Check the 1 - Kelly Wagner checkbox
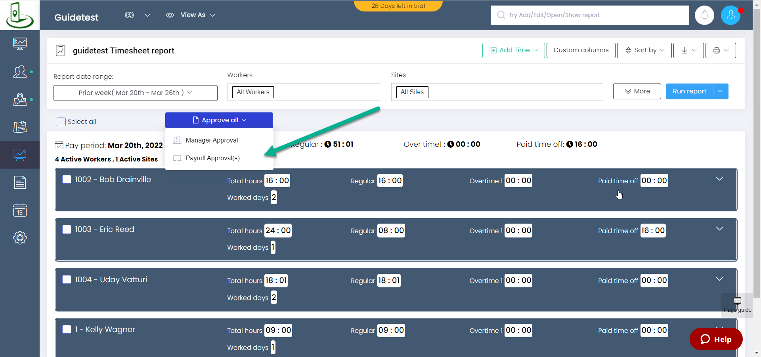Viewport: 761px width, 357px height. coord(67,329)
